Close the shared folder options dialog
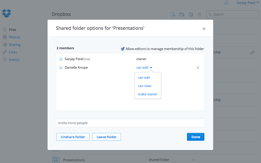The height and width of the screenshot is (163, 261). coord(204,29)
